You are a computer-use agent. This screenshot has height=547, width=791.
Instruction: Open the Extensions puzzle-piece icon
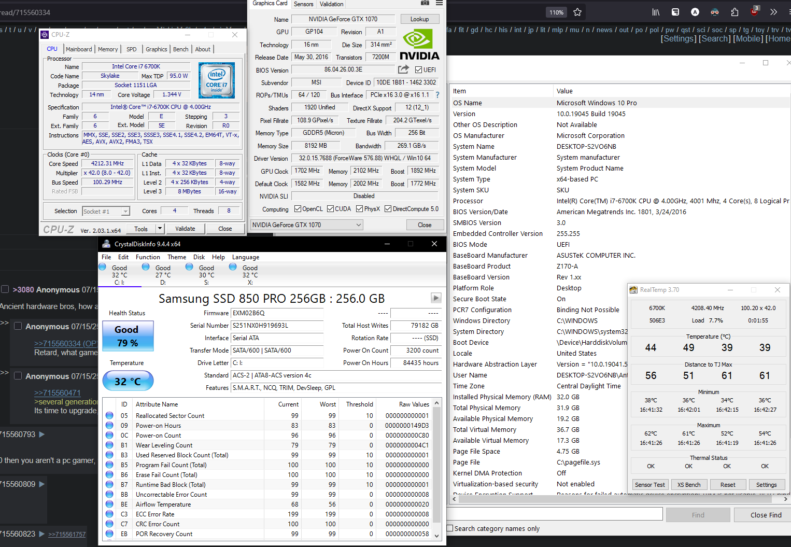pyautogui.click(x=734, y=12)
